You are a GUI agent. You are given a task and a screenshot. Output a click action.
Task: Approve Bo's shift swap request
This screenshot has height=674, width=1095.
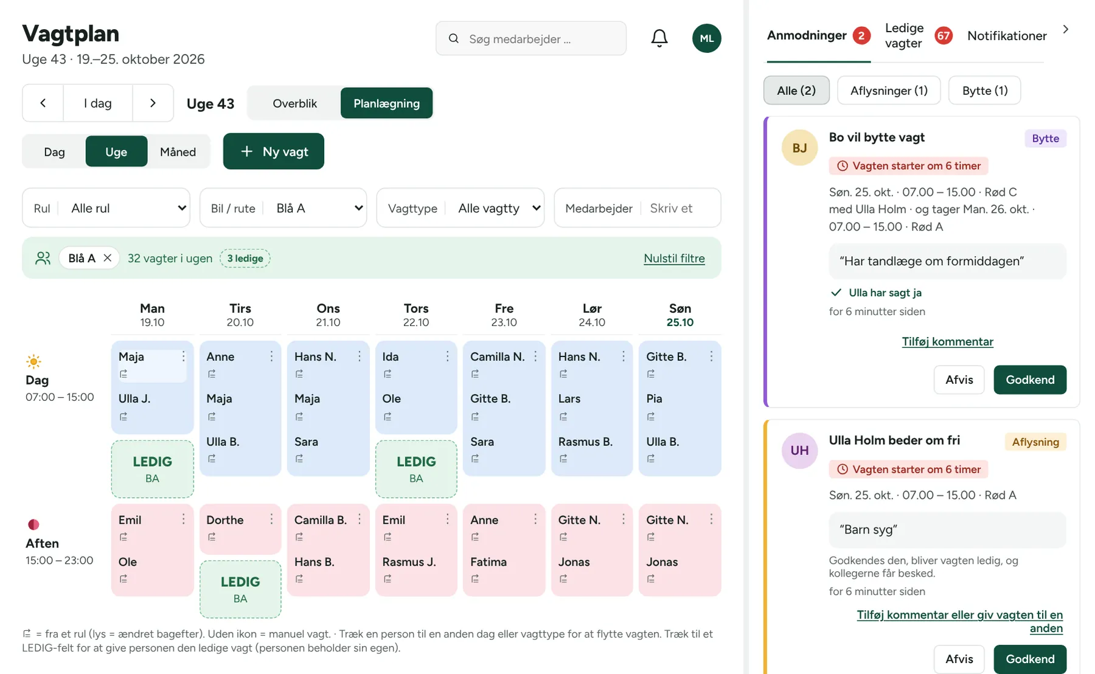(1030, 380)
